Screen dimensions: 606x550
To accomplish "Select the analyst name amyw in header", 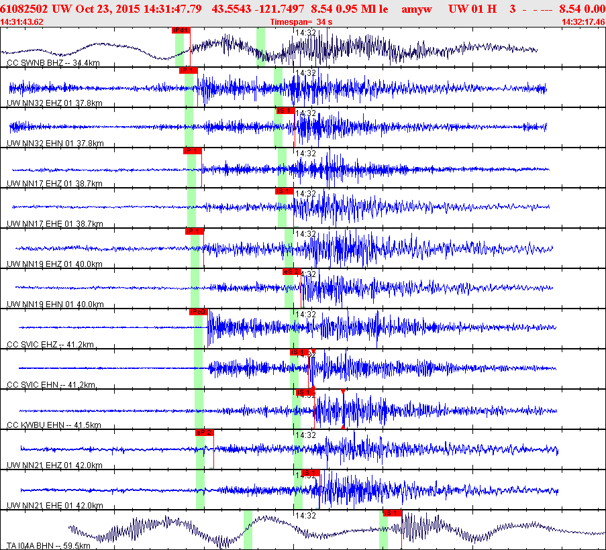I will (417, 9).
